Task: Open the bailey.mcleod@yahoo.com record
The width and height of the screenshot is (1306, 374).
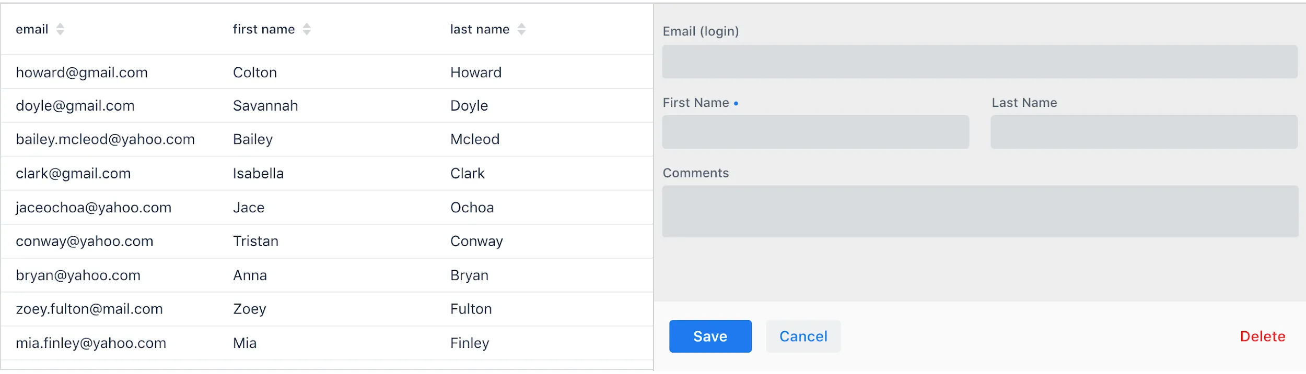Action: (105, 139)
